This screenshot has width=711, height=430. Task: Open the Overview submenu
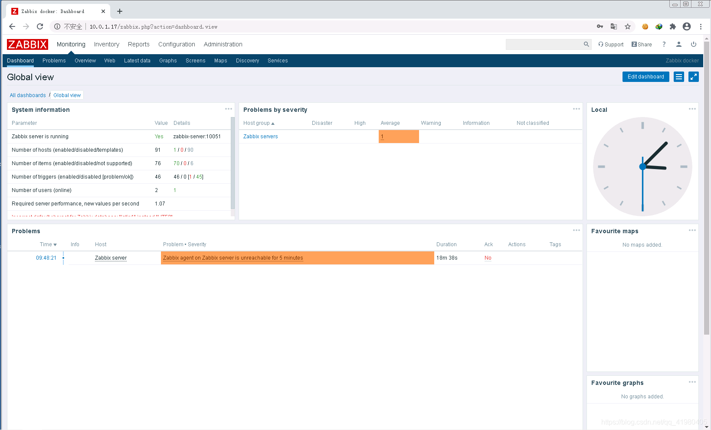pyautogui.click(x=85, y=61)
